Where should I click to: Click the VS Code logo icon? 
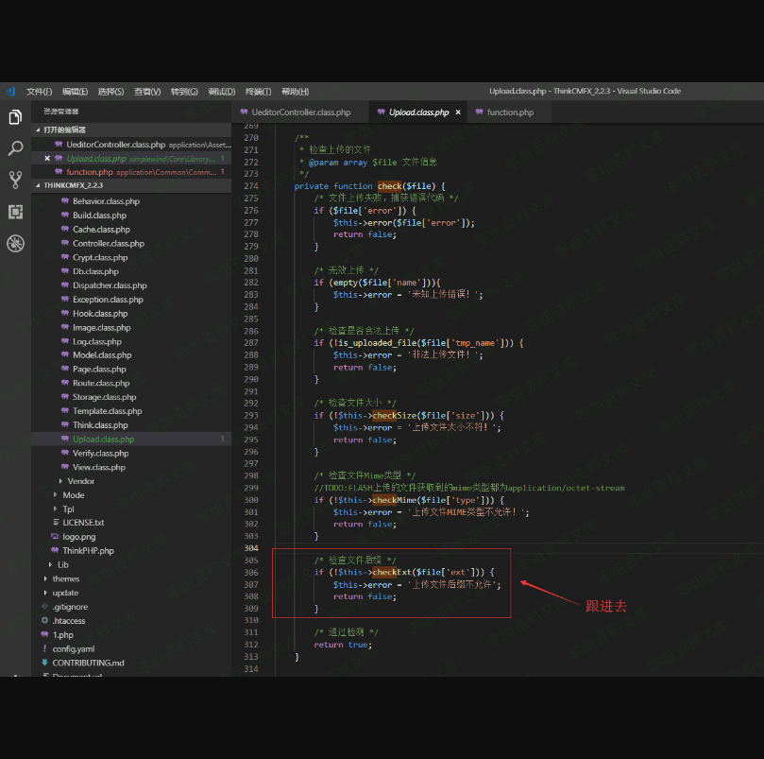pos(11,92)
